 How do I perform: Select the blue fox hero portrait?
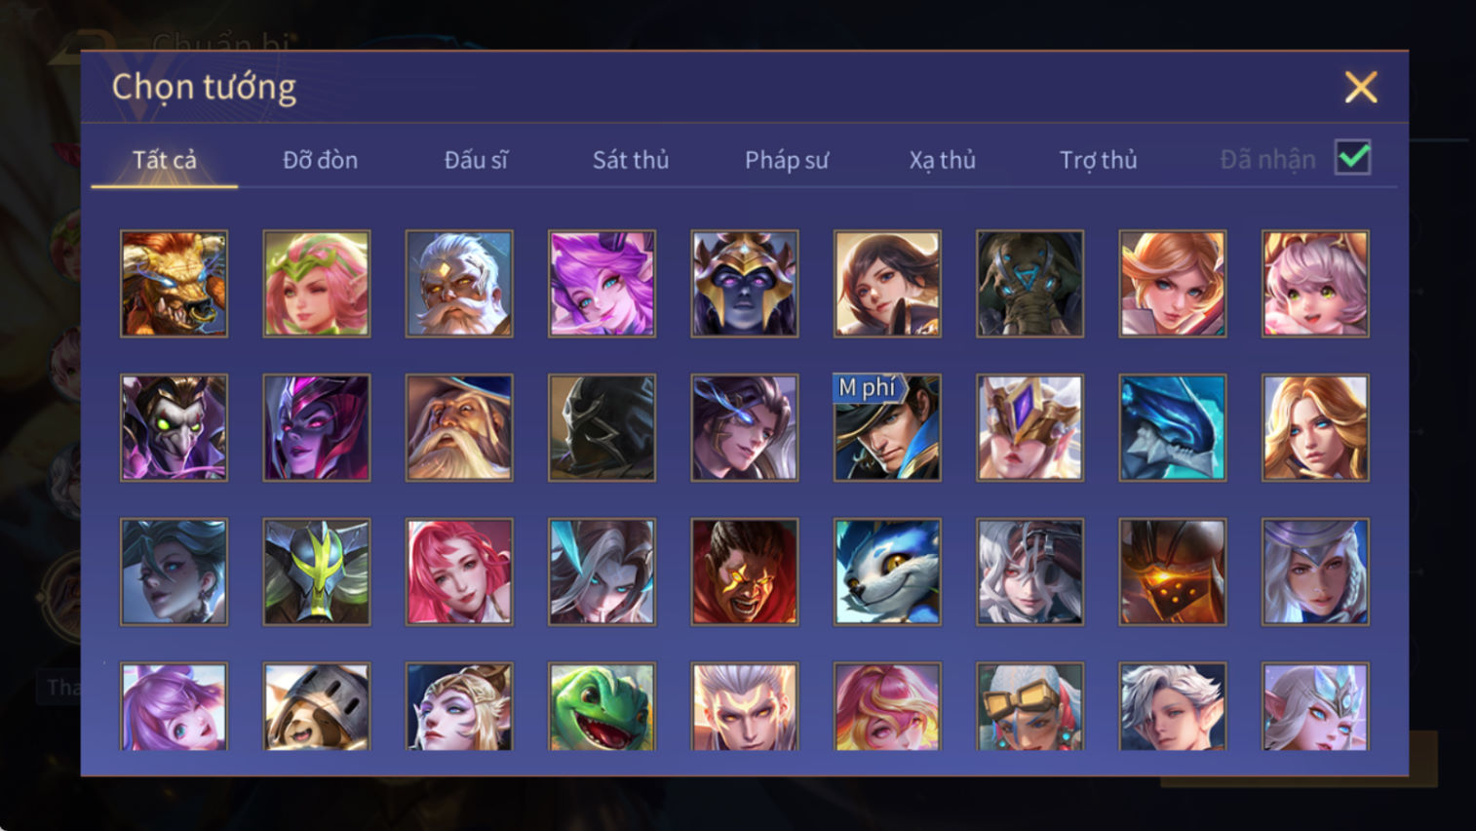887,572
